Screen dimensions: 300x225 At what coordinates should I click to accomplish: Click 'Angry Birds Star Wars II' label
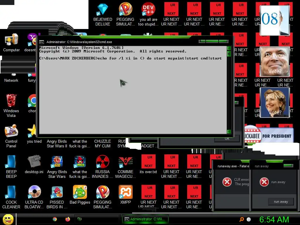point(57,144)
